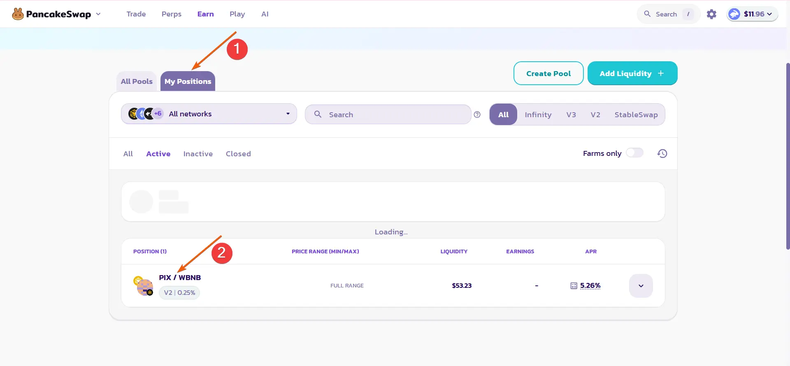790x366 pixels.
Task: Select the All protocol filter
Action: pos(503,115)
